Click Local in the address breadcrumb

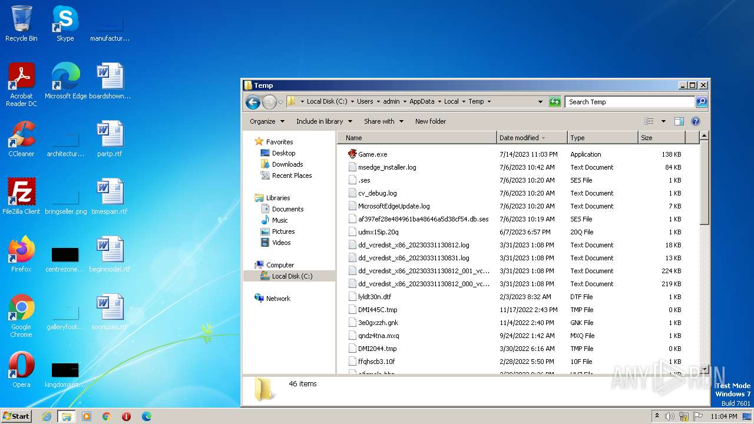[x=451, y=102]
